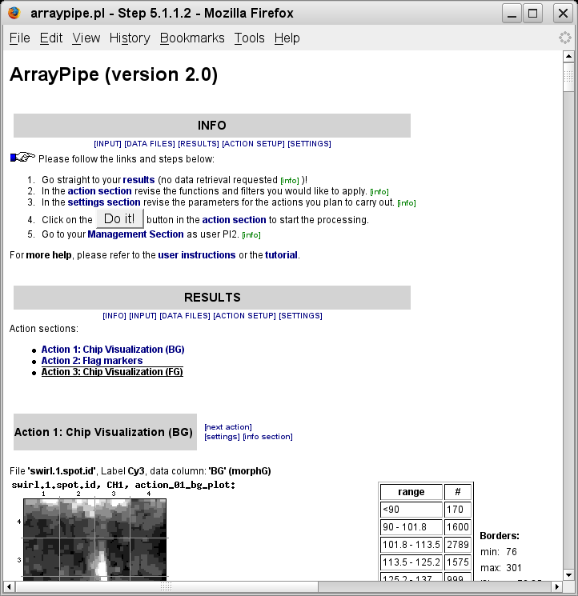Click the [info] link in step 2
The height and width of the screenshot is (596, 578).
pos(379,191)
